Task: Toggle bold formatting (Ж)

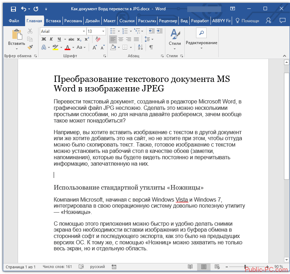Action: click(44, 39)
